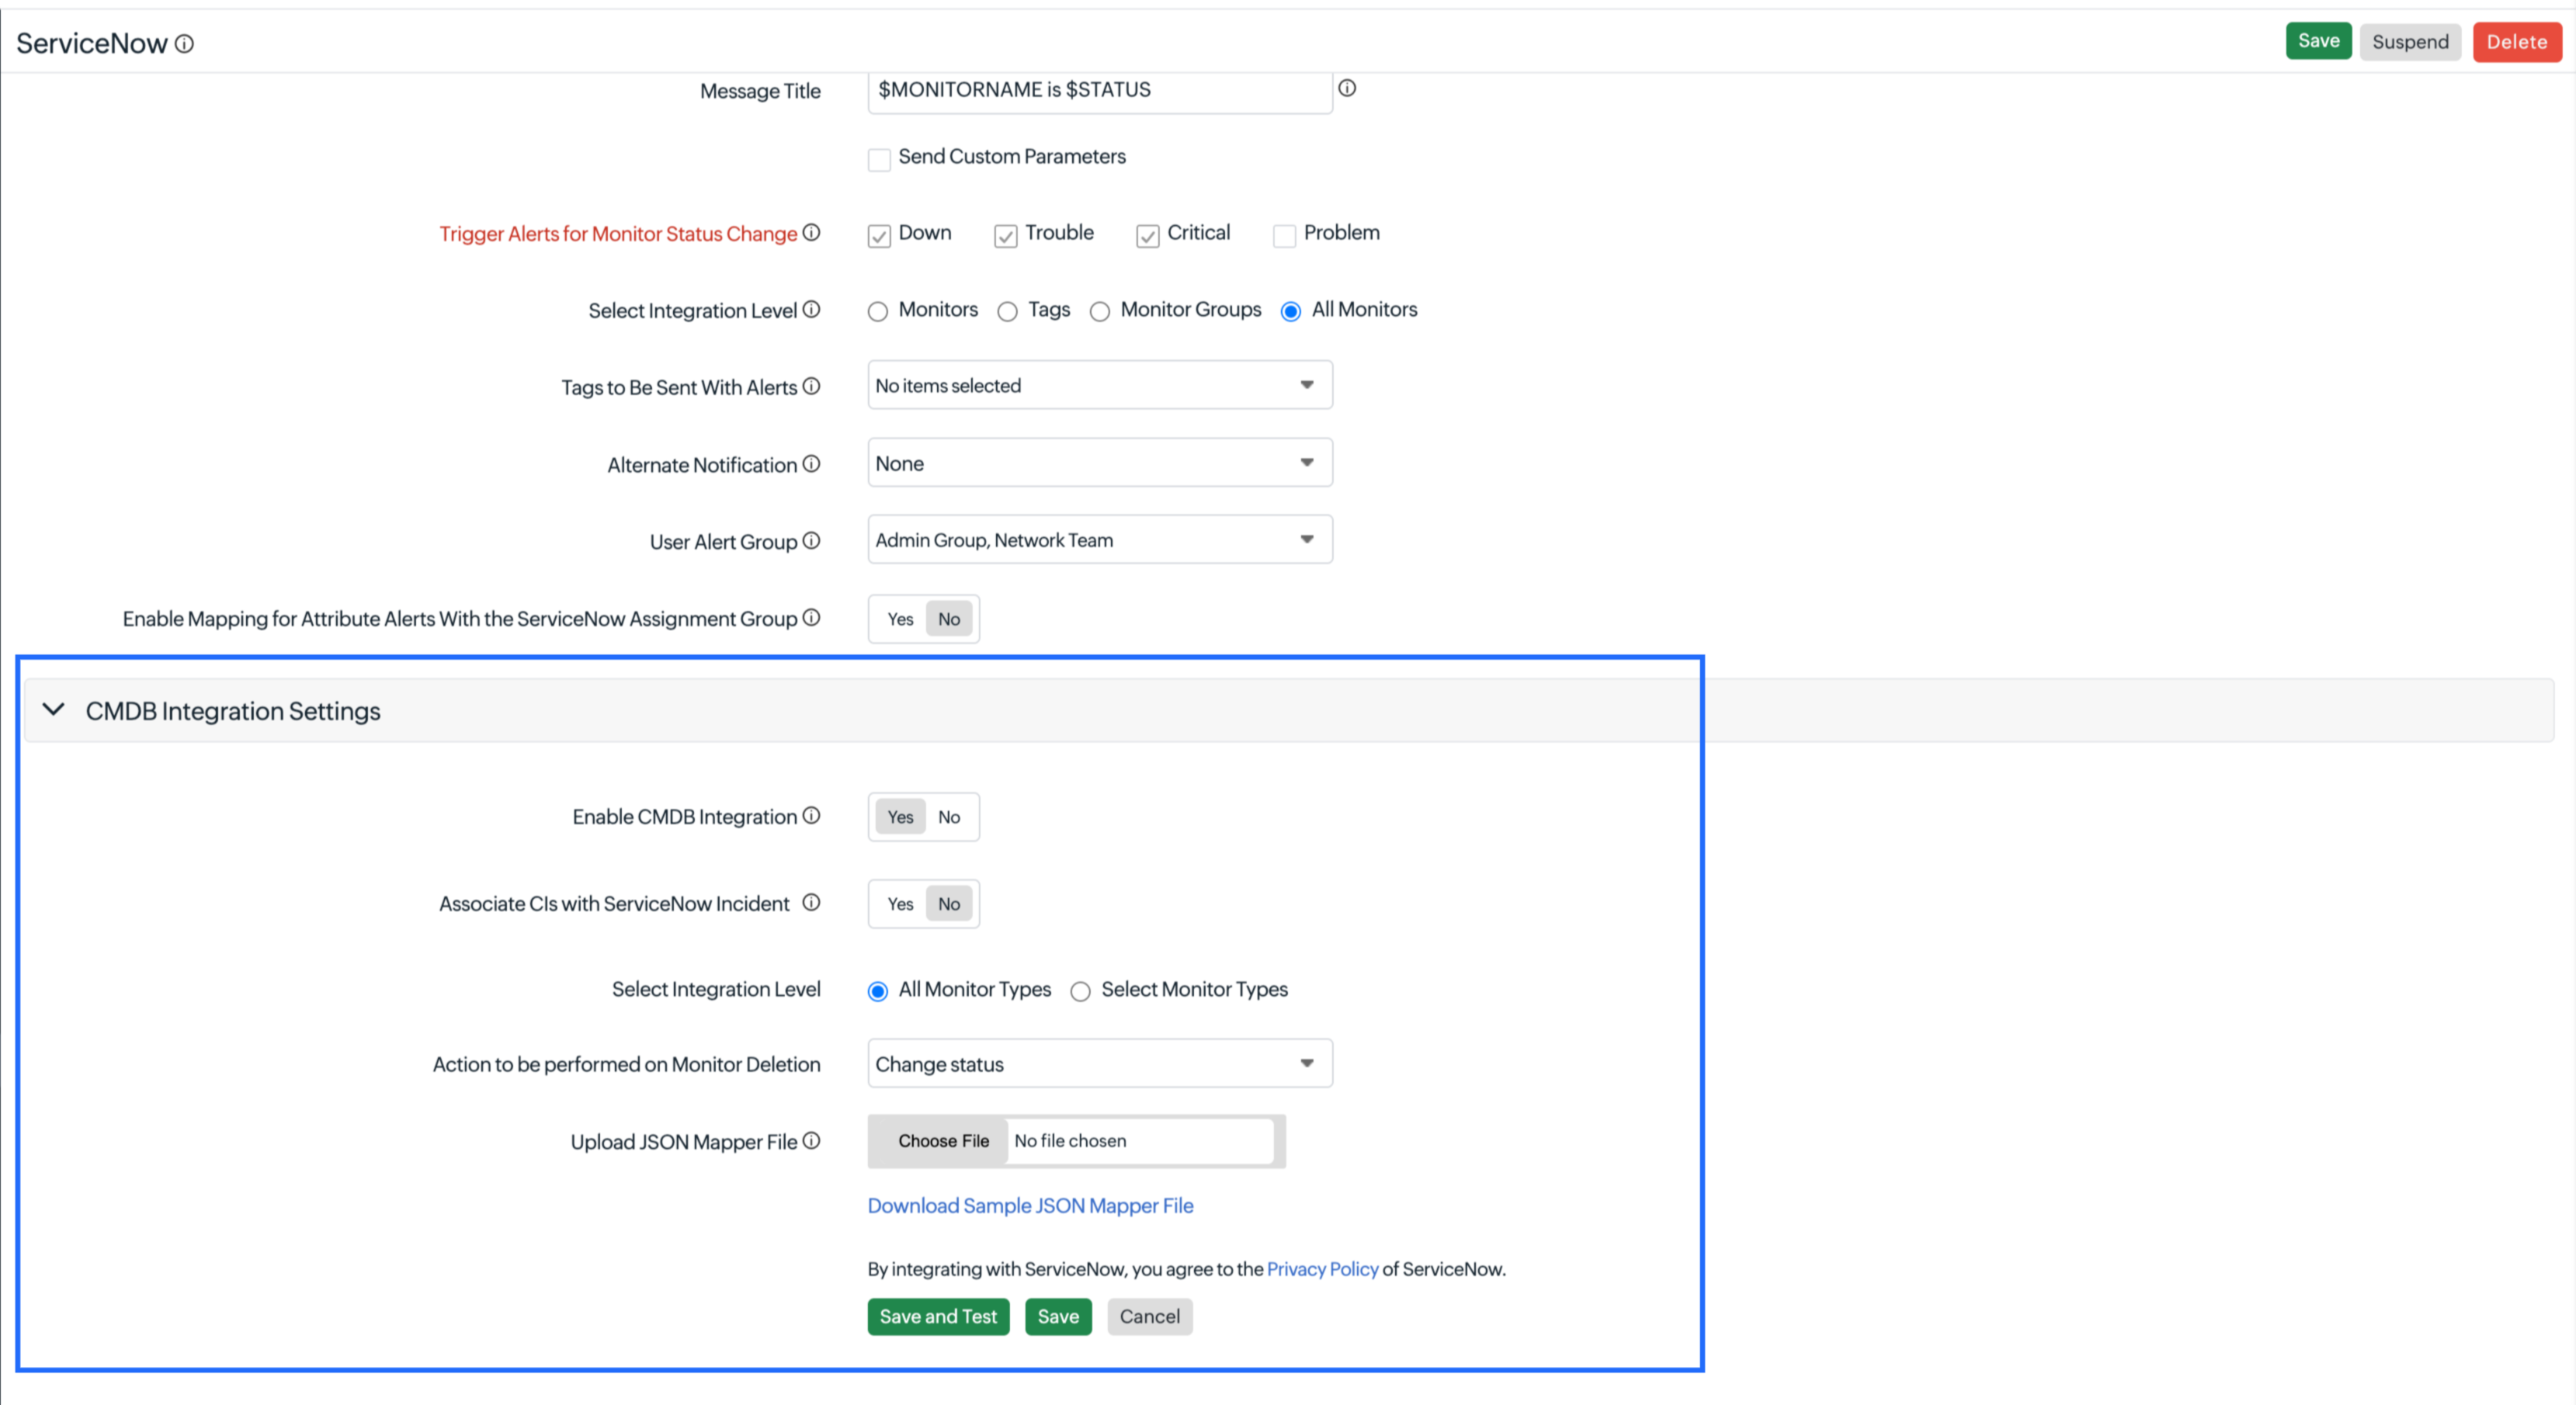Set Associate CIs with ServiceNow Incident to No

949,904
